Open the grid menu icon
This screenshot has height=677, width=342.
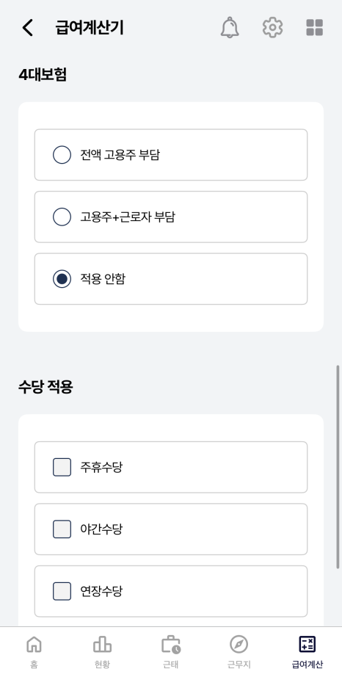[314, 28]
